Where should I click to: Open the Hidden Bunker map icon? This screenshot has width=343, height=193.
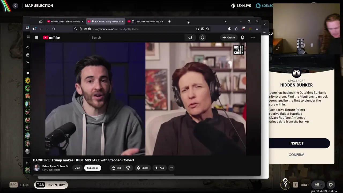(296, 73)
